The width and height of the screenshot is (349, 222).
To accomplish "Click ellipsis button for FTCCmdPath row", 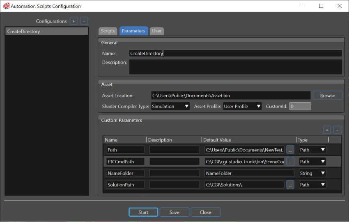I will [x=290, y=162].
